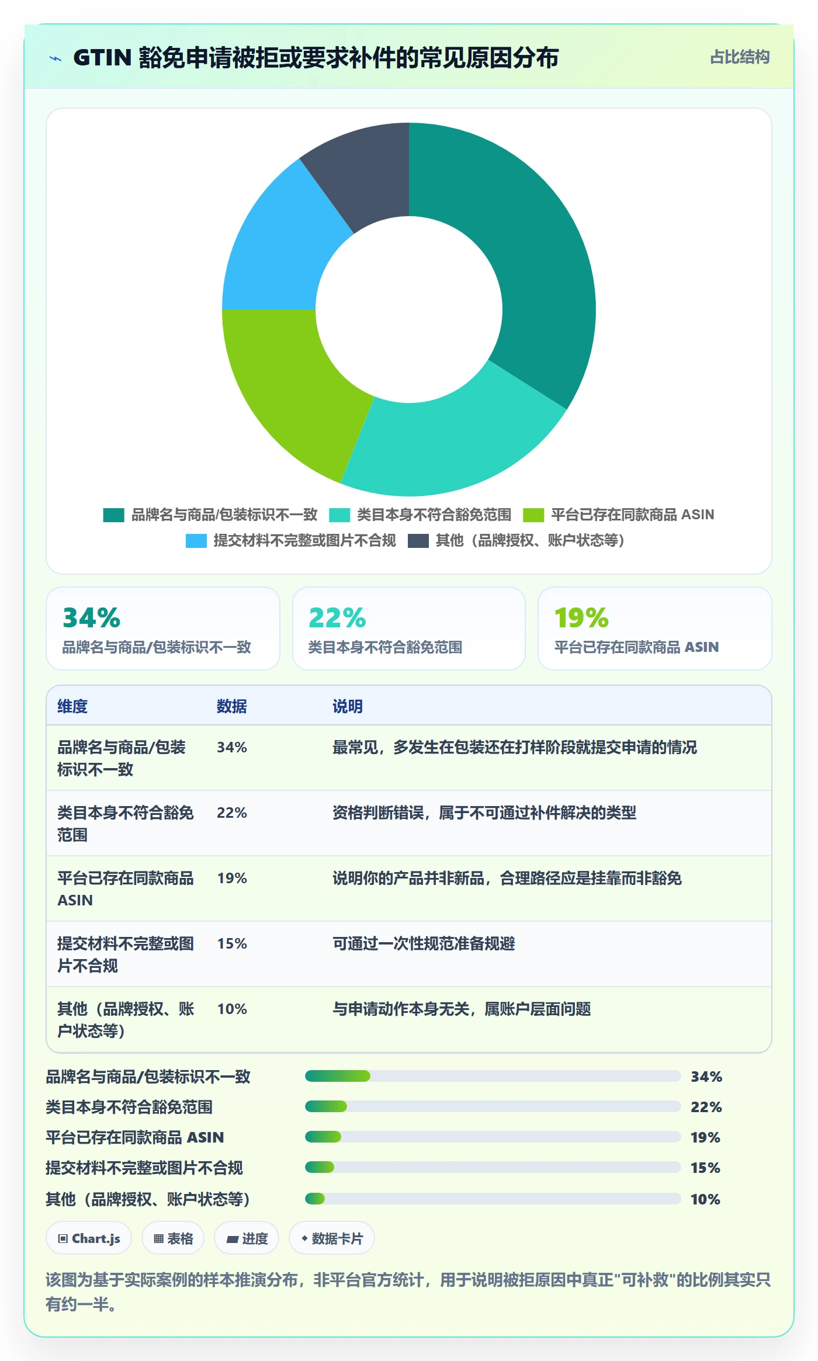Screen dimensions: 818x1361
Task: Click "15%" in the table's 数据 column
Action: point(232,944)
